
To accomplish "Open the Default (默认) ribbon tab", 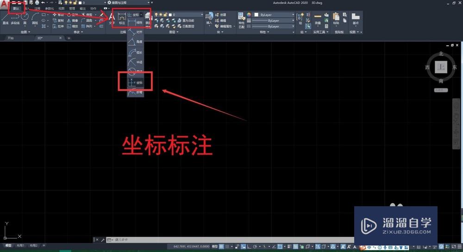I will (x=16, y=8).
